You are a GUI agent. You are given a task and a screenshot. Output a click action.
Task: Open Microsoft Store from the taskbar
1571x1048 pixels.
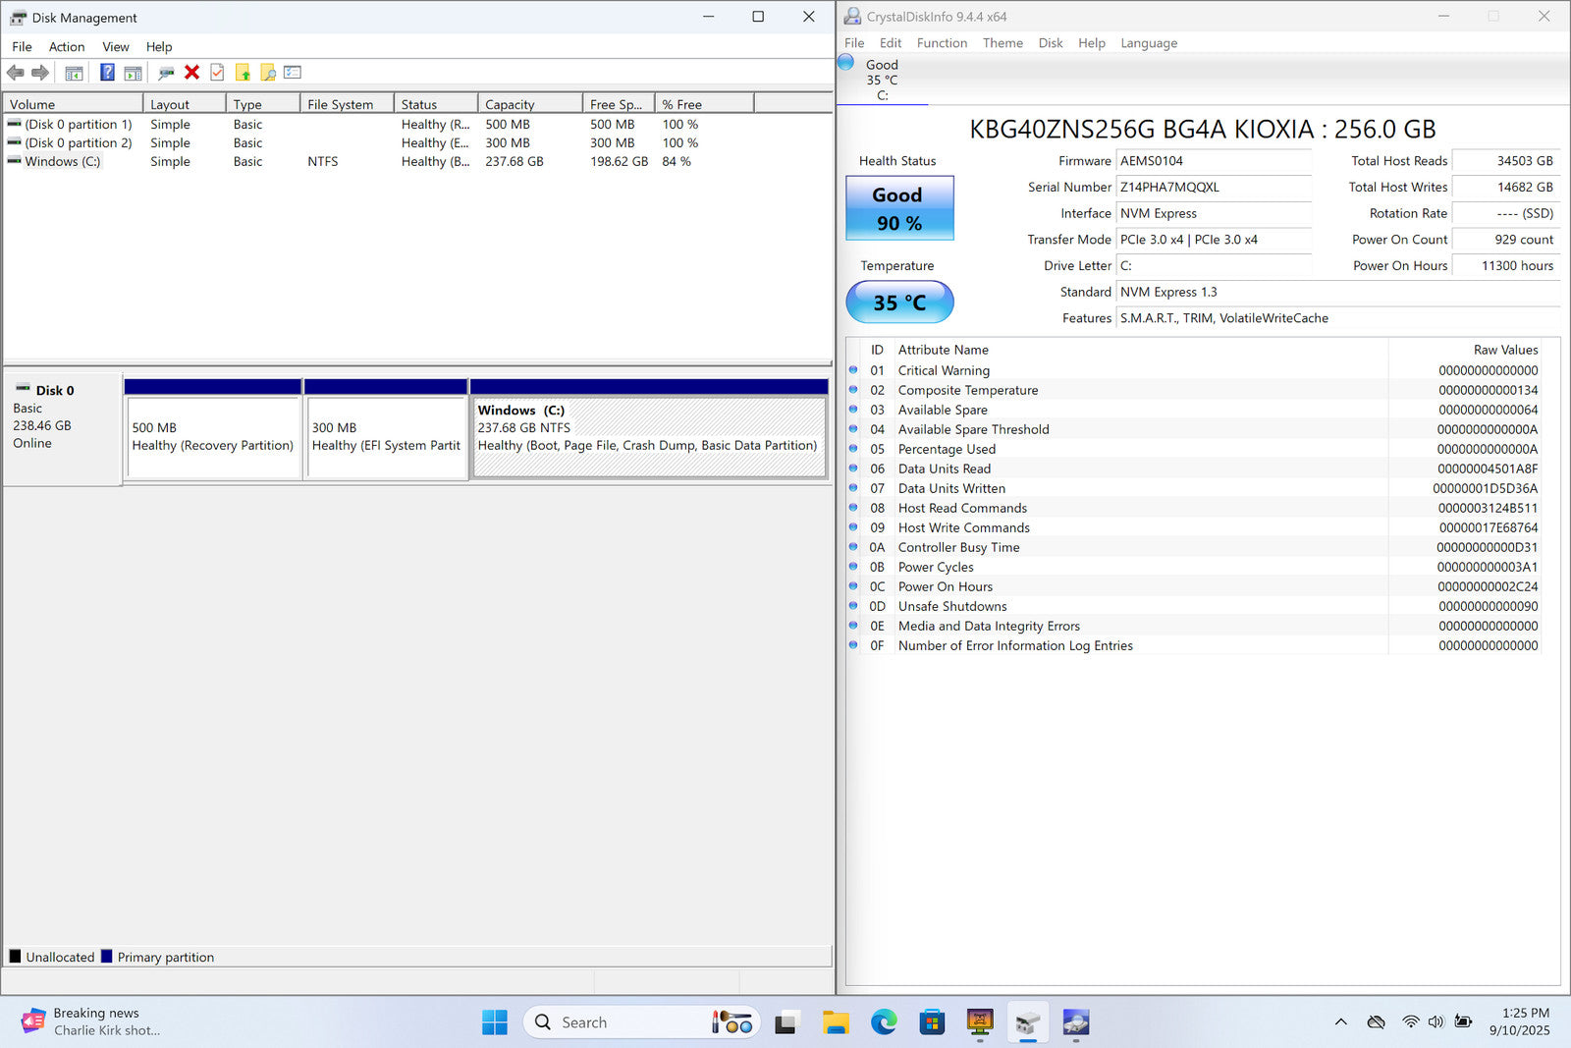pyautogui.click(x=932, y=1022)
